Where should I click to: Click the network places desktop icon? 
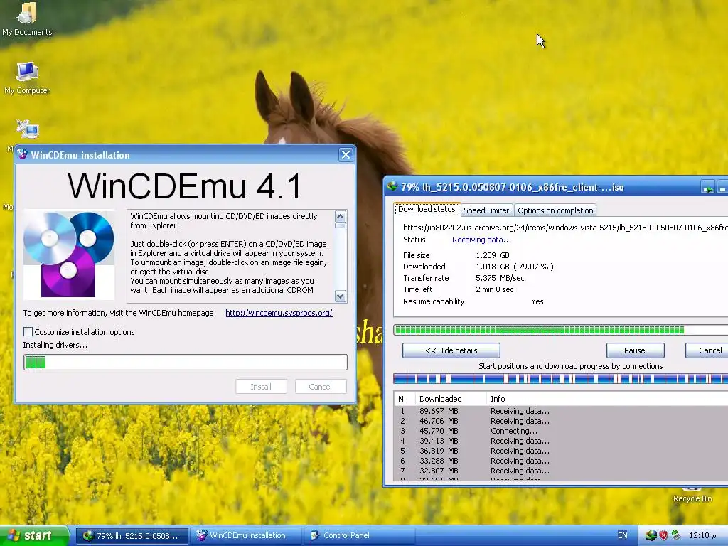coord(28,130)
